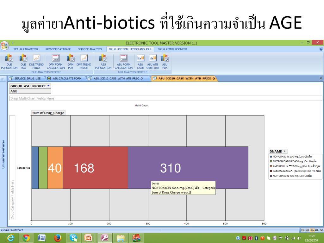Screen dimensions: 324x243
Task: Open the SERVICE_DRUG_USE document tab
Action: coord(26,78)
